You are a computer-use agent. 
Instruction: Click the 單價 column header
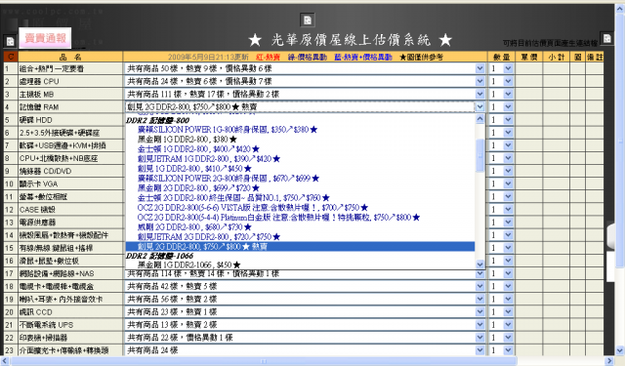(529, 57)
